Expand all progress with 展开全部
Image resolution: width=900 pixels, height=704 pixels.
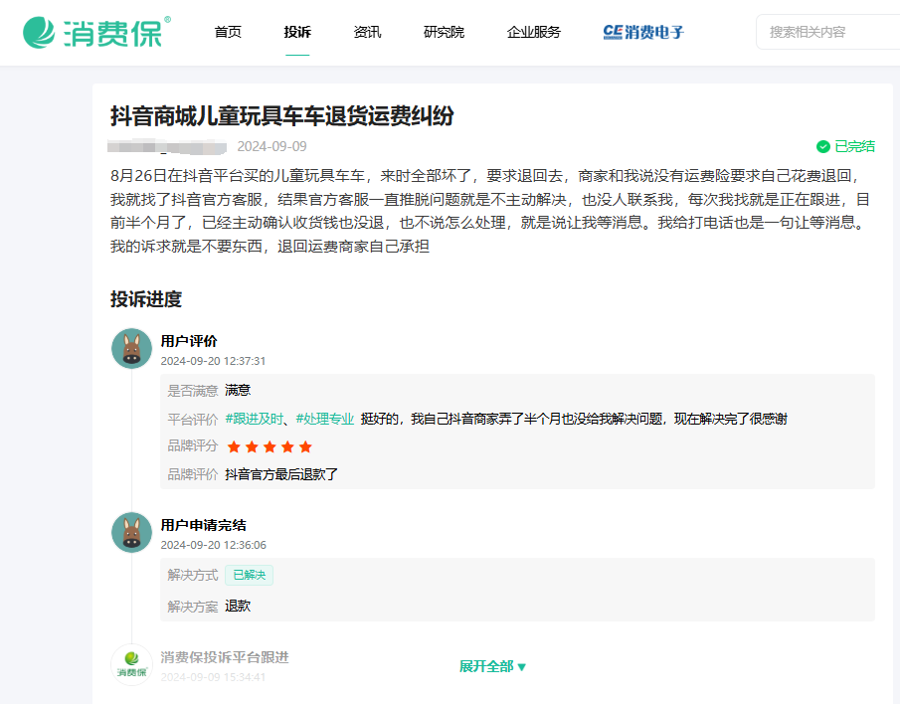click(492, 666)
